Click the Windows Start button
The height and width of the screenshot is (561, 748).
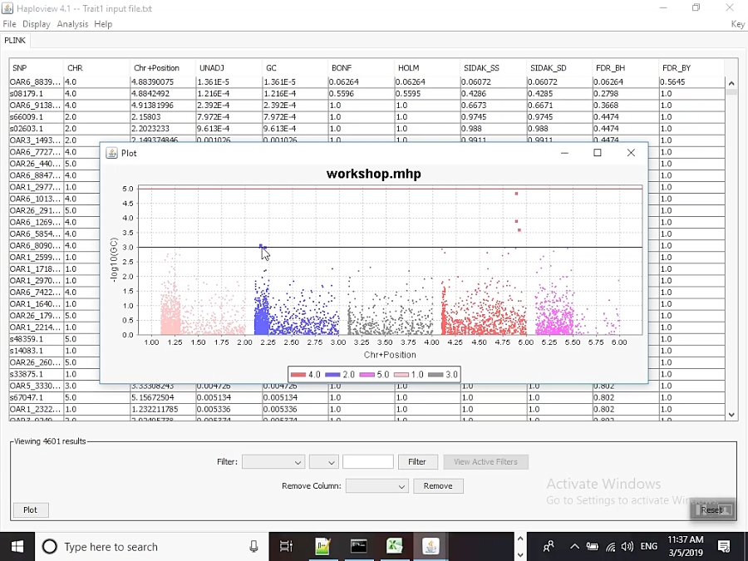pos(16,546)
